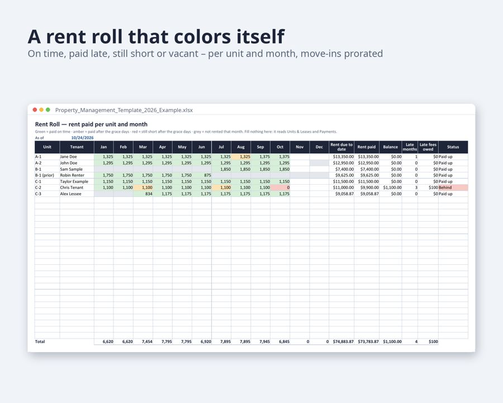
Task: Click tenant cell Sam Sample
Action: (x=77, y=169)
